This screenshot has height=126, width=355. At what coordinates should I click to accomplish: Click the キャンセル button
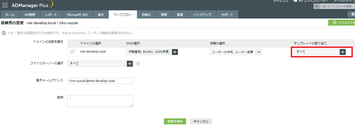point(201,121)
